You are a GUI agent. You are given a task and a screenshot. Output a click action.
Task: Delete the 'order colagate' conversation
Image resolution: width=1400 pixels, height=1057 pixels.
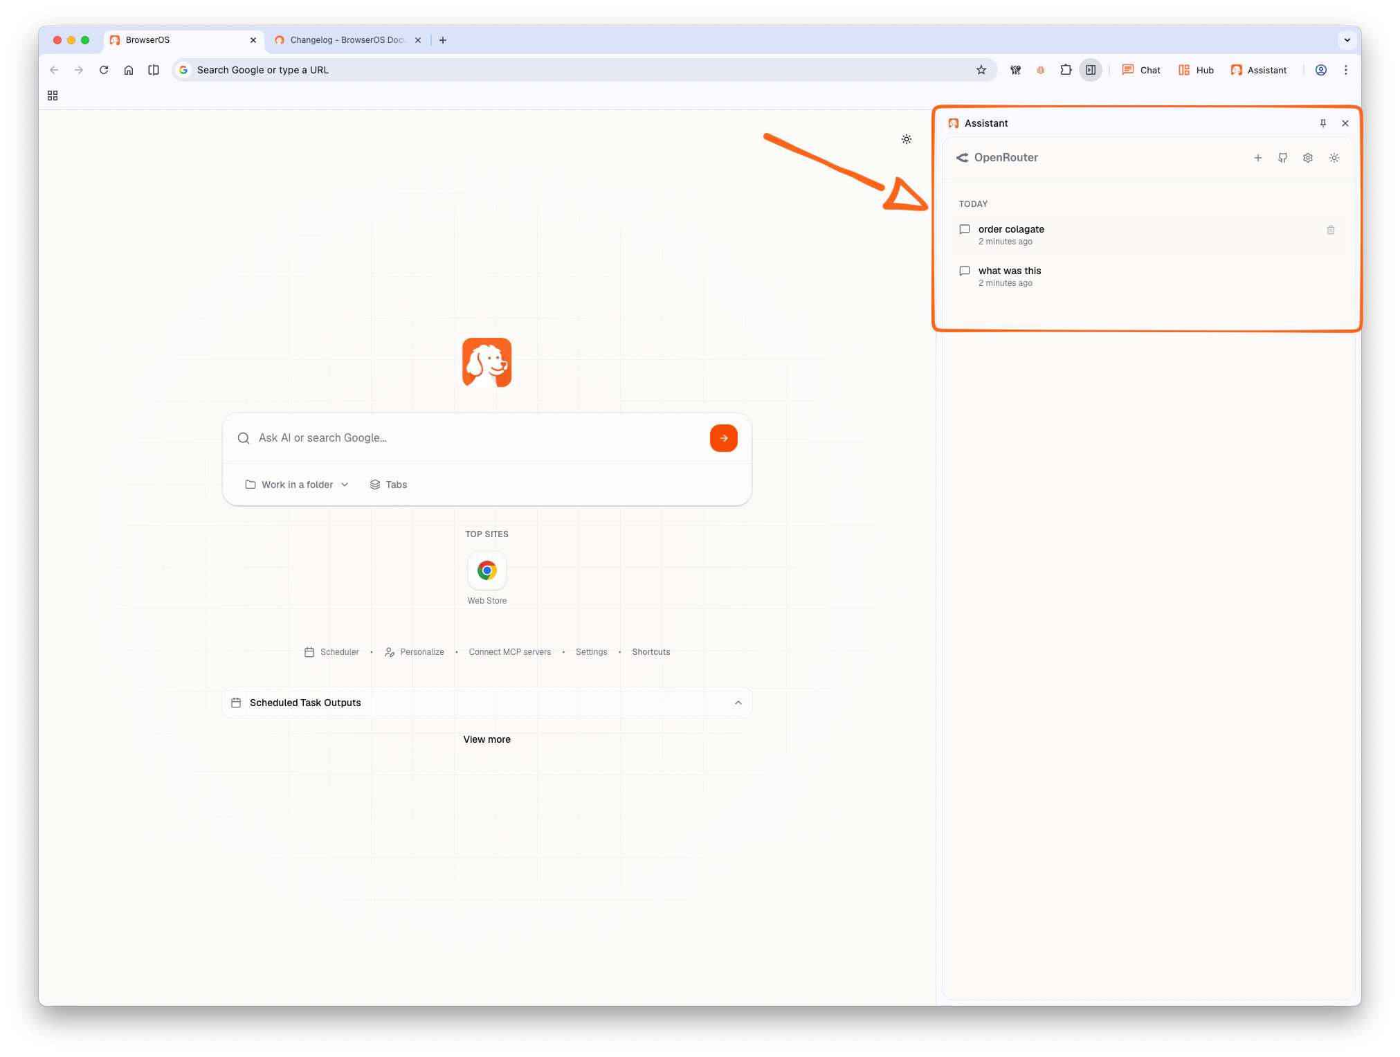pos(1330,230)
